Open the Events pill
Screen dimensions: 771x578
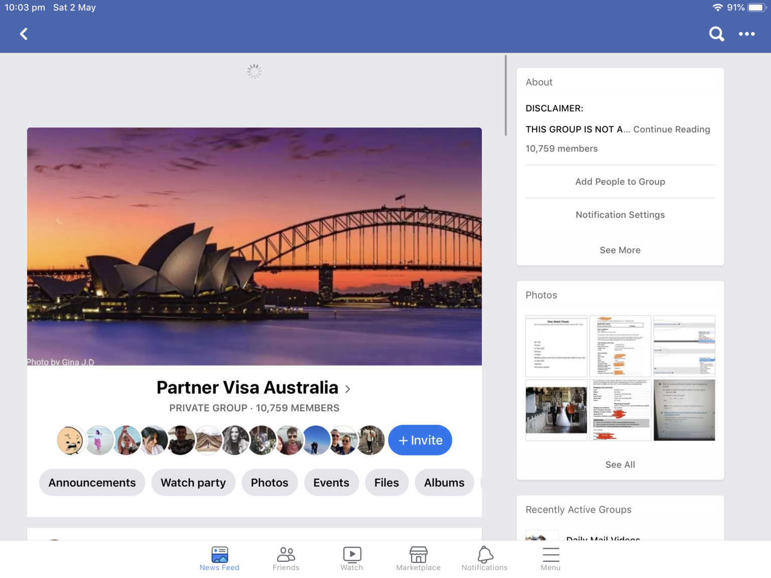coord(331,483)
